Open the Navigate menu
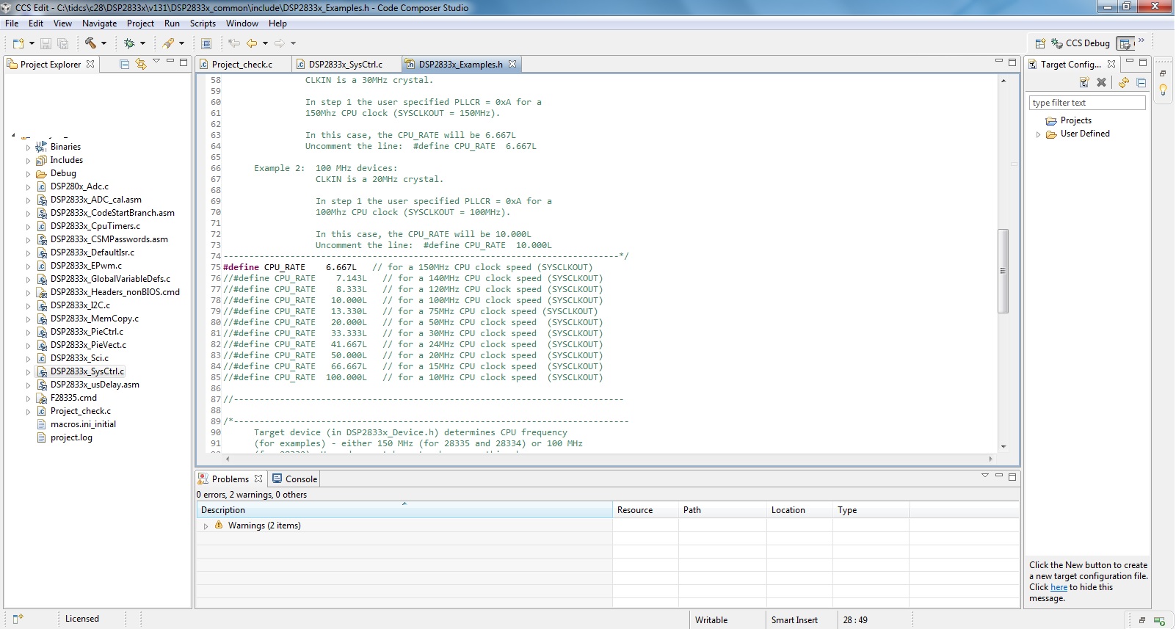 tap(100, 23)
